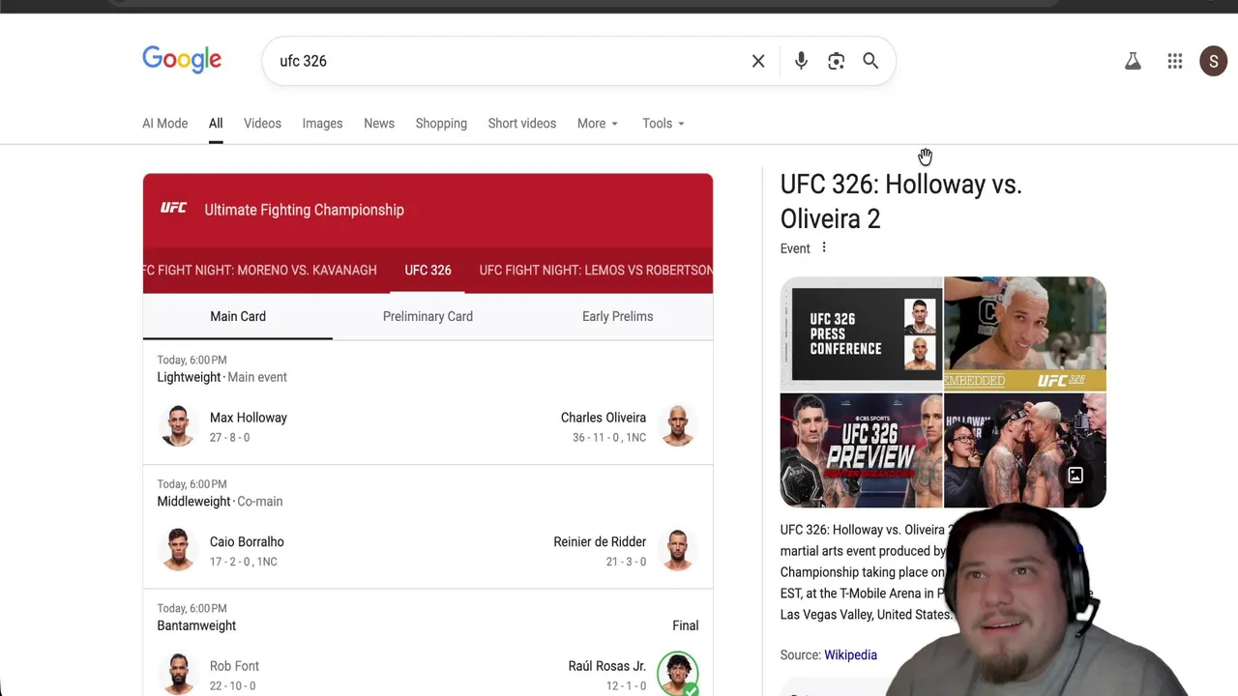Click the Charles Oliveira name
The image size is (1238, 696).
tap(604, 418)
